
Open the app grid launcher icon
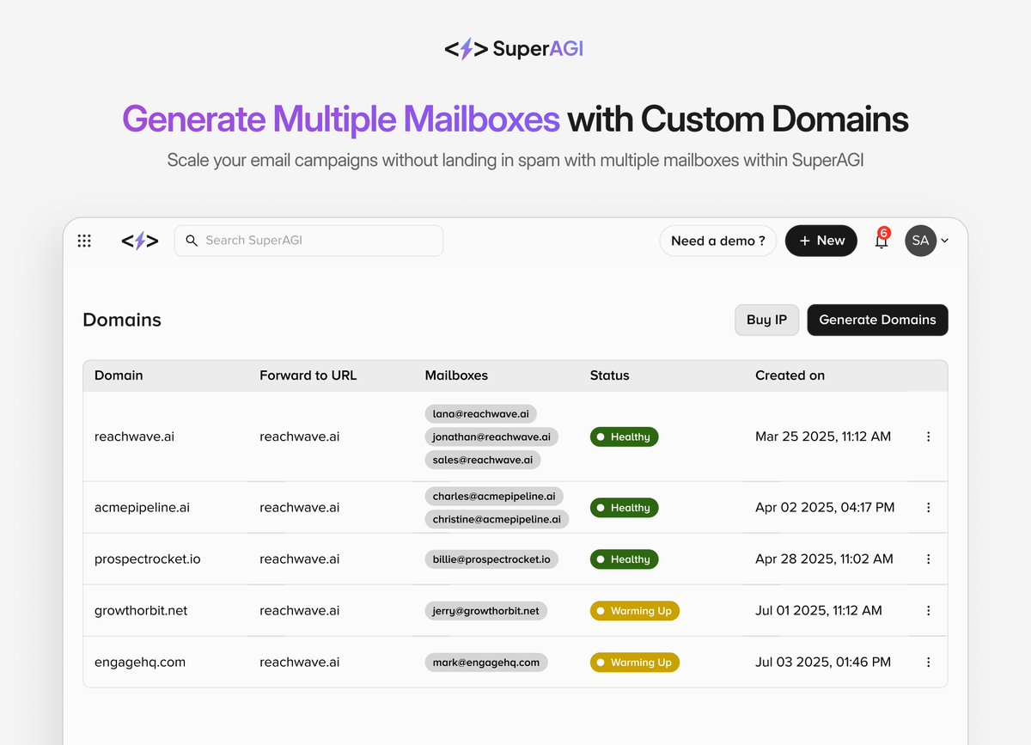coord(83,241)
